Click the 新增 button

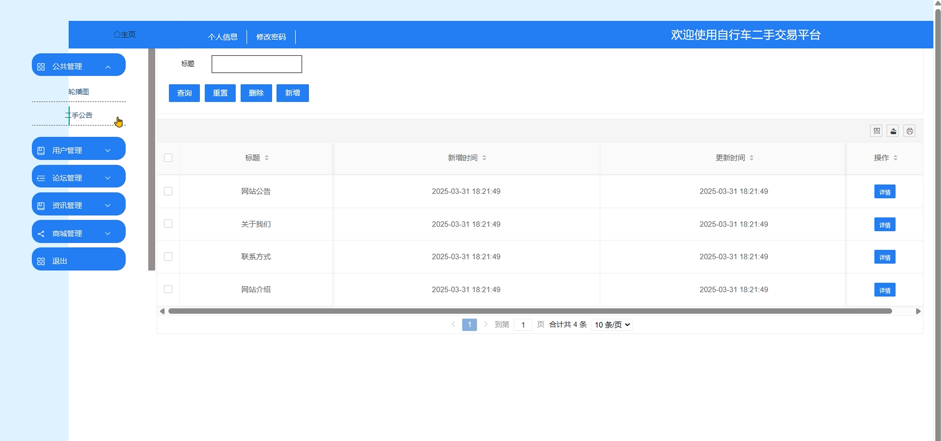click(x=292, y=93)
